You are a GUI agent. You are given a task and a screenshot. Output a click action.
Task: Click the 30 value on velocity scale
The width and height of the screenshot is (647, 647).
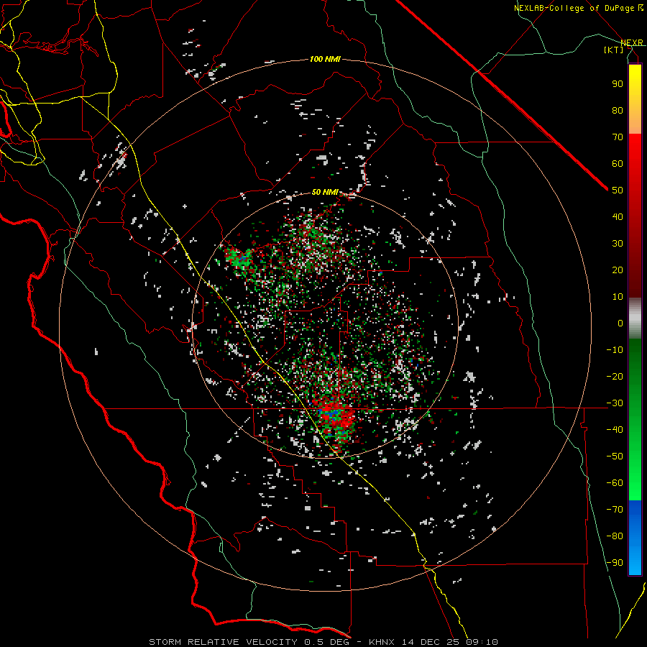618,244
